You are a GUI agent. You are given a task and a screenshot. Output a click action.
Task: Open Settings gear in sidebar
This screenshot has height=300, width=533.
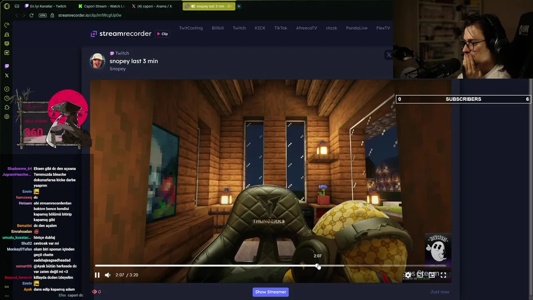click(7, 117)
